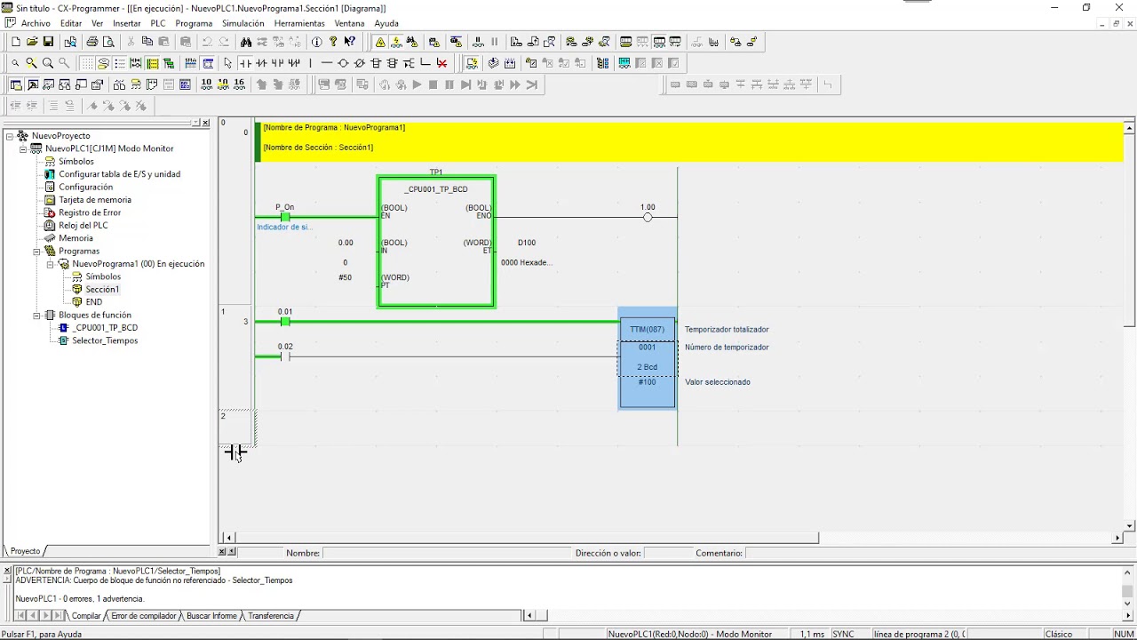Select Reloj del PLC item

pyautogui.click(x=83, y=225)
